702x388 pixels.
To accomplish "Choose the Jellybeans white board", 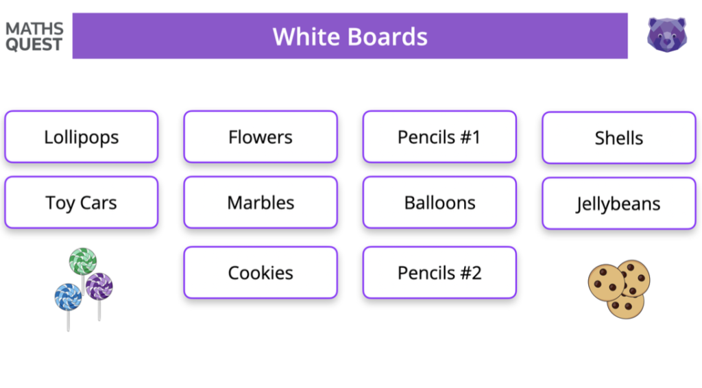I will [619, 204].
